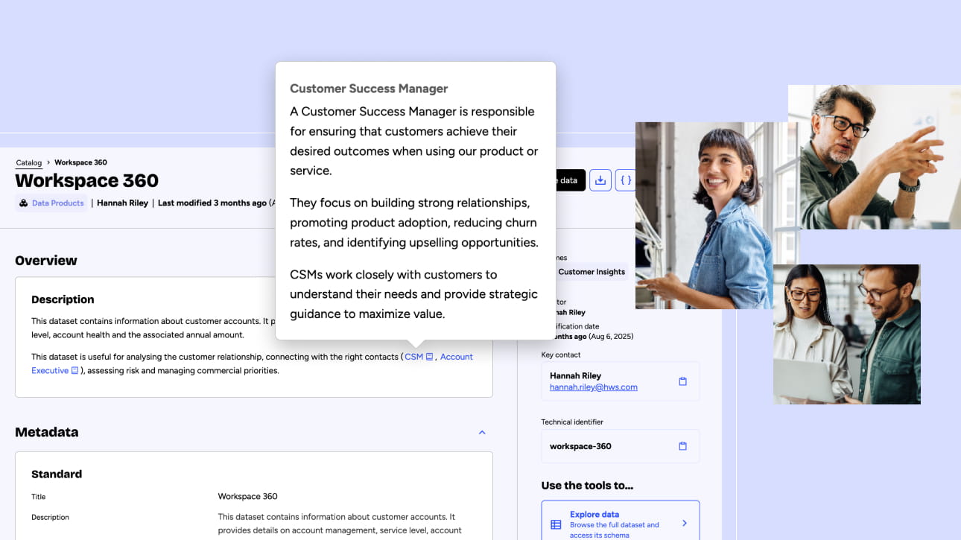Click the glossary icon next to CSM
This screenshot has height=540, width=961.
(429, 357)
